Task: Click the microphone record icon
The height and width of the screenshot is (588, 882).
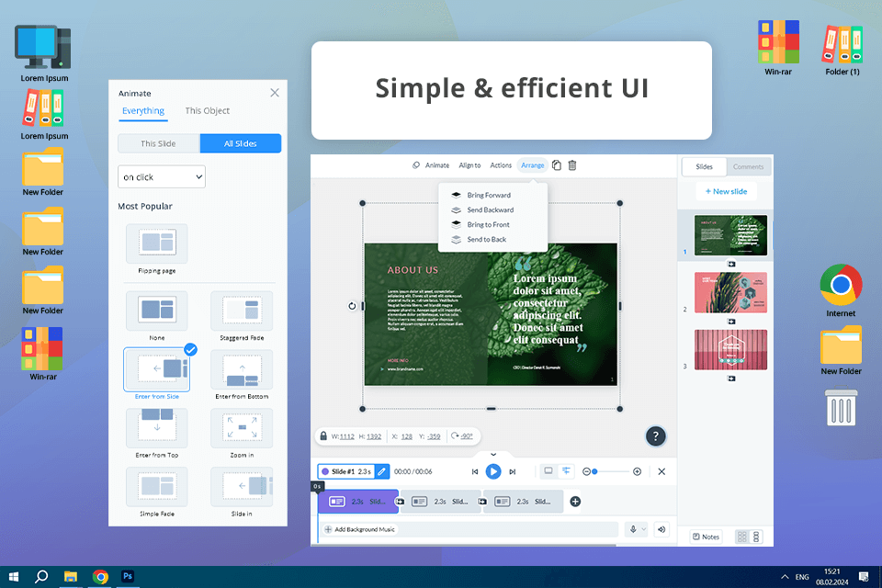Action: tap(633, 529)
